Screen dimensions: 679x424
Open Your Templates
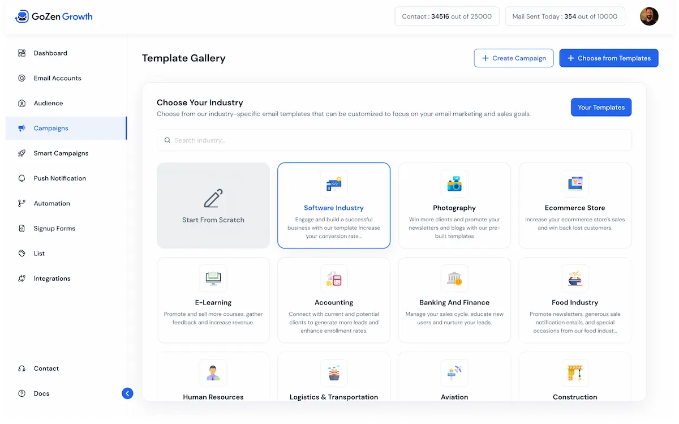[x=601, y=107]
